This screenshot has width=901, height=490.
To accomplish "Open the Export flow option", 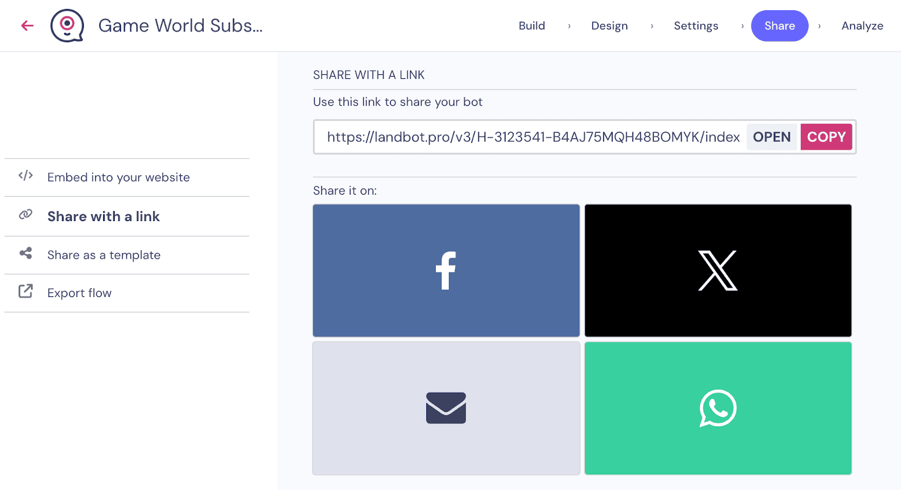I will [127, 293].
